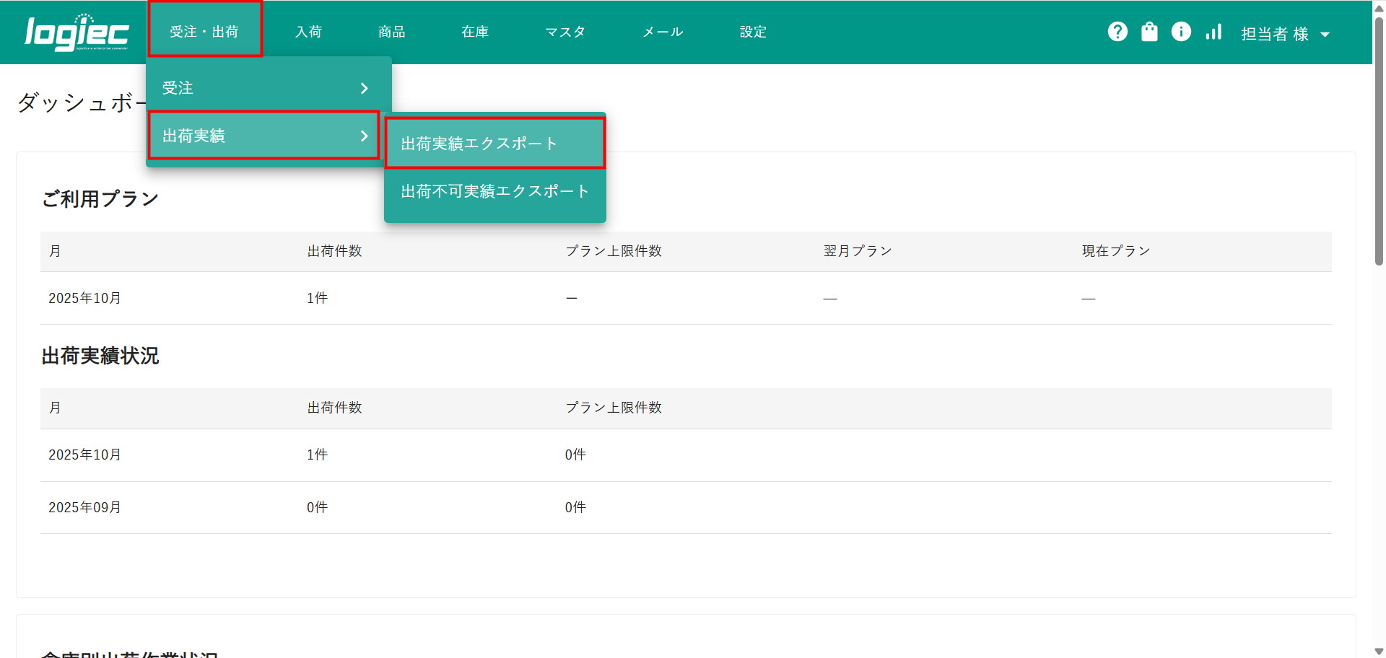1386x658 pixels.
Task: Click the scrollbar down arrow
Action: 1379,651
